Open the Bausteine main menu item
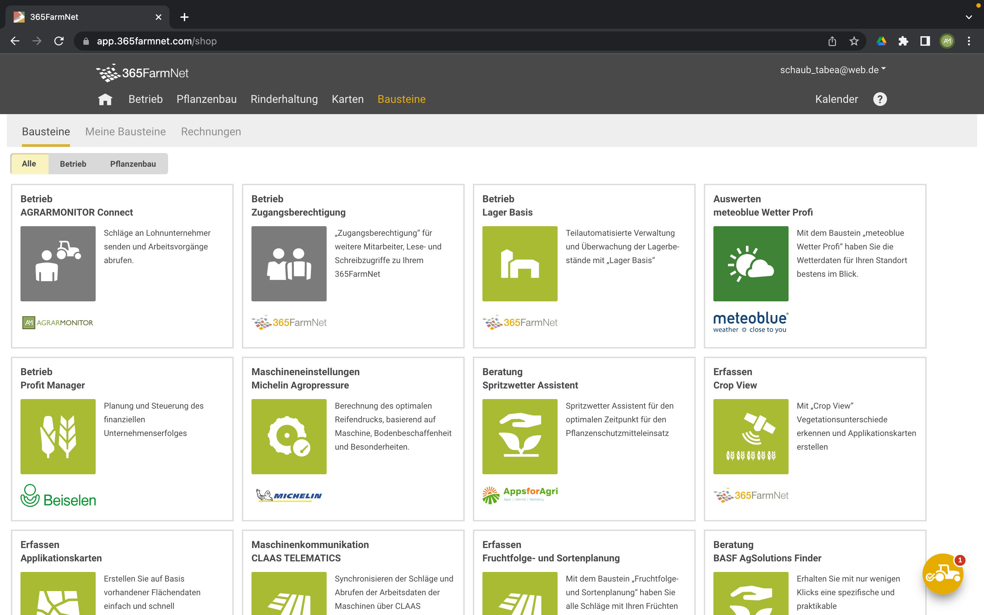Viewport: 984px width, 615px height. [x=401, y=99]
